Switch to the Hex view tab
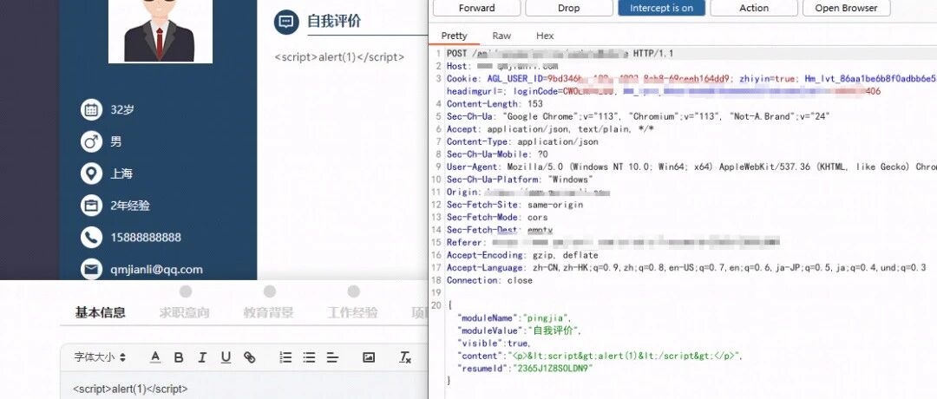937x399 pixels. tap(545, 36)
